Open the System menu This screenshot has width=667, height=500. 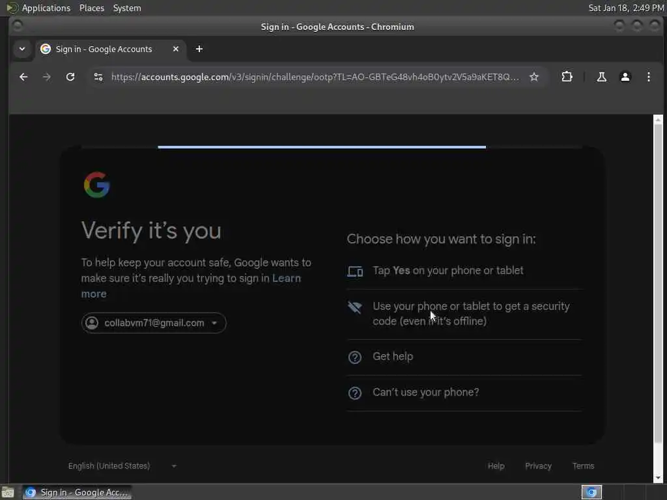[x=127, y=8]
